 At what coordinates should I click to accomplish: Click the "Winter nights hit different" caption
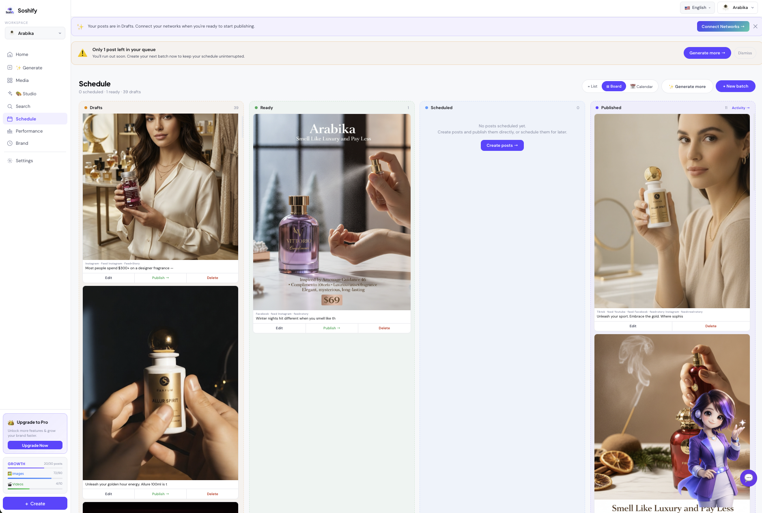click(295, 318)
